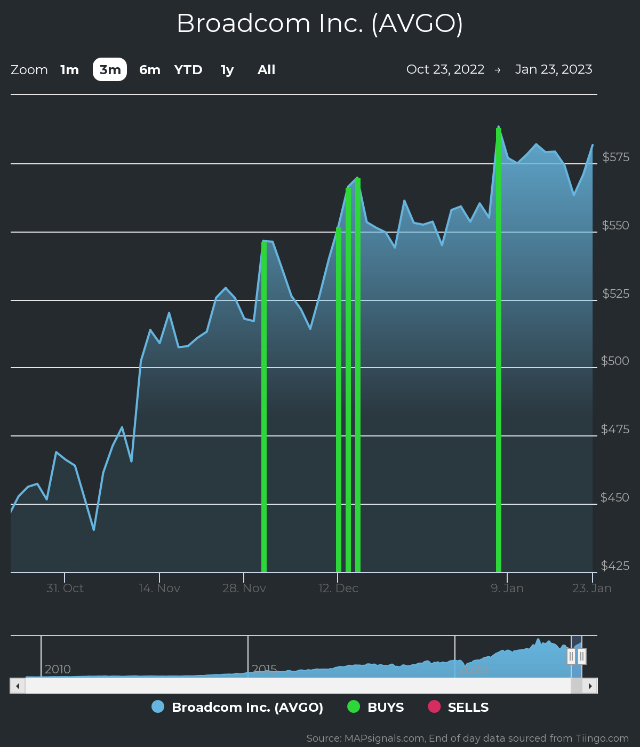Switch zoom to 6m
The width and height of the screenshot is (640, 747).
(150, 70)
